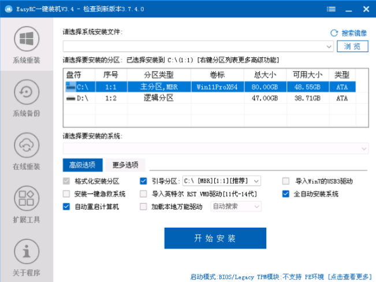Screen dimensions: 376x282
Task: Click the ATA type cell in D:\ row
Action: pyautogui.click(x=342, y=98)
